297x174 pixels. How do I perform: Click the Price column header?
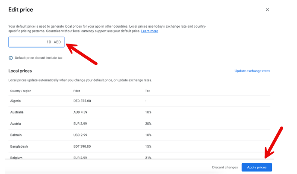click(x=77, y=91)
